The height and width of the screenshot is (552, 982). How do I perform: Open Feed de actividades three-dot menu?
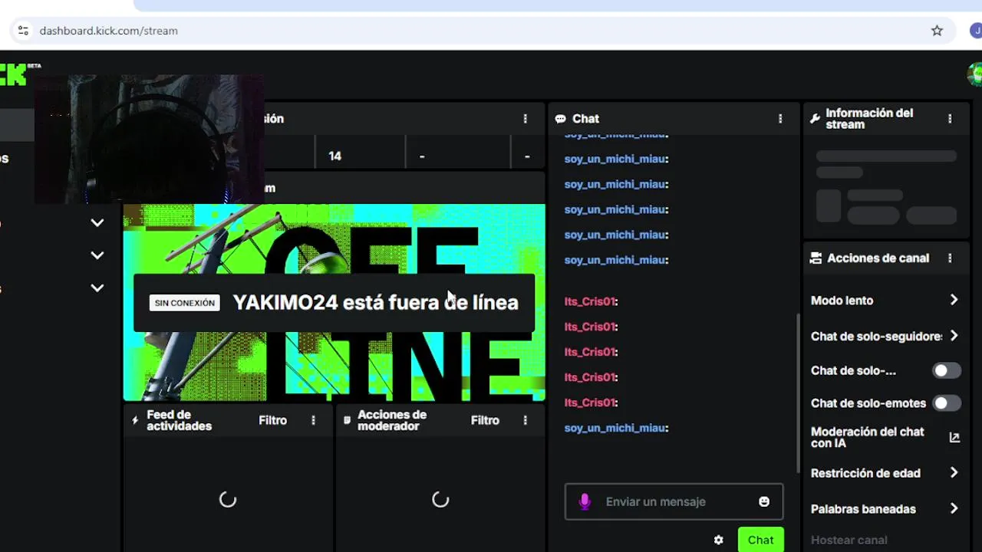313,420
